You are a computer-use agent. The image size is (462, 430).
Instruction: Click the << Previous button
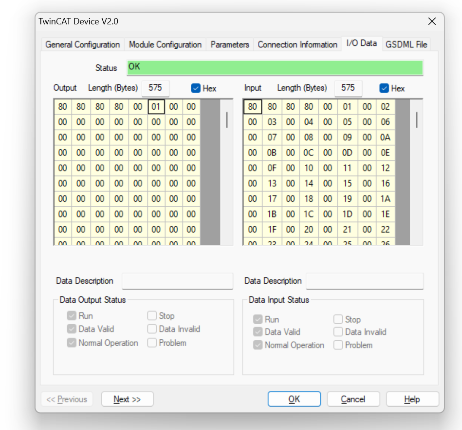pos(67,399)
